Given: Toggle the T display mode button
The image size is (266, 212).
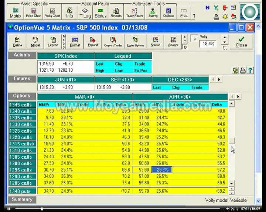Looking at the screenshot, I should 185,42.
